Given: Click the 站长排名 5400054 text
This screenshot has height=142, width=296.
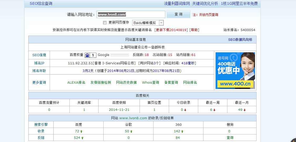Looking at the screenshot, I should [x=239, y=30].
